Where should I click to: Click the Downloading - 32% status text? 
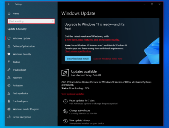pyautogui.click(x=79, y=88)
